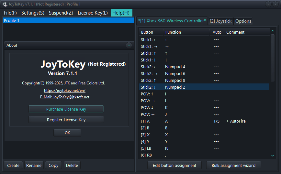Open the Help(H) menu

[x=121, y=13]
